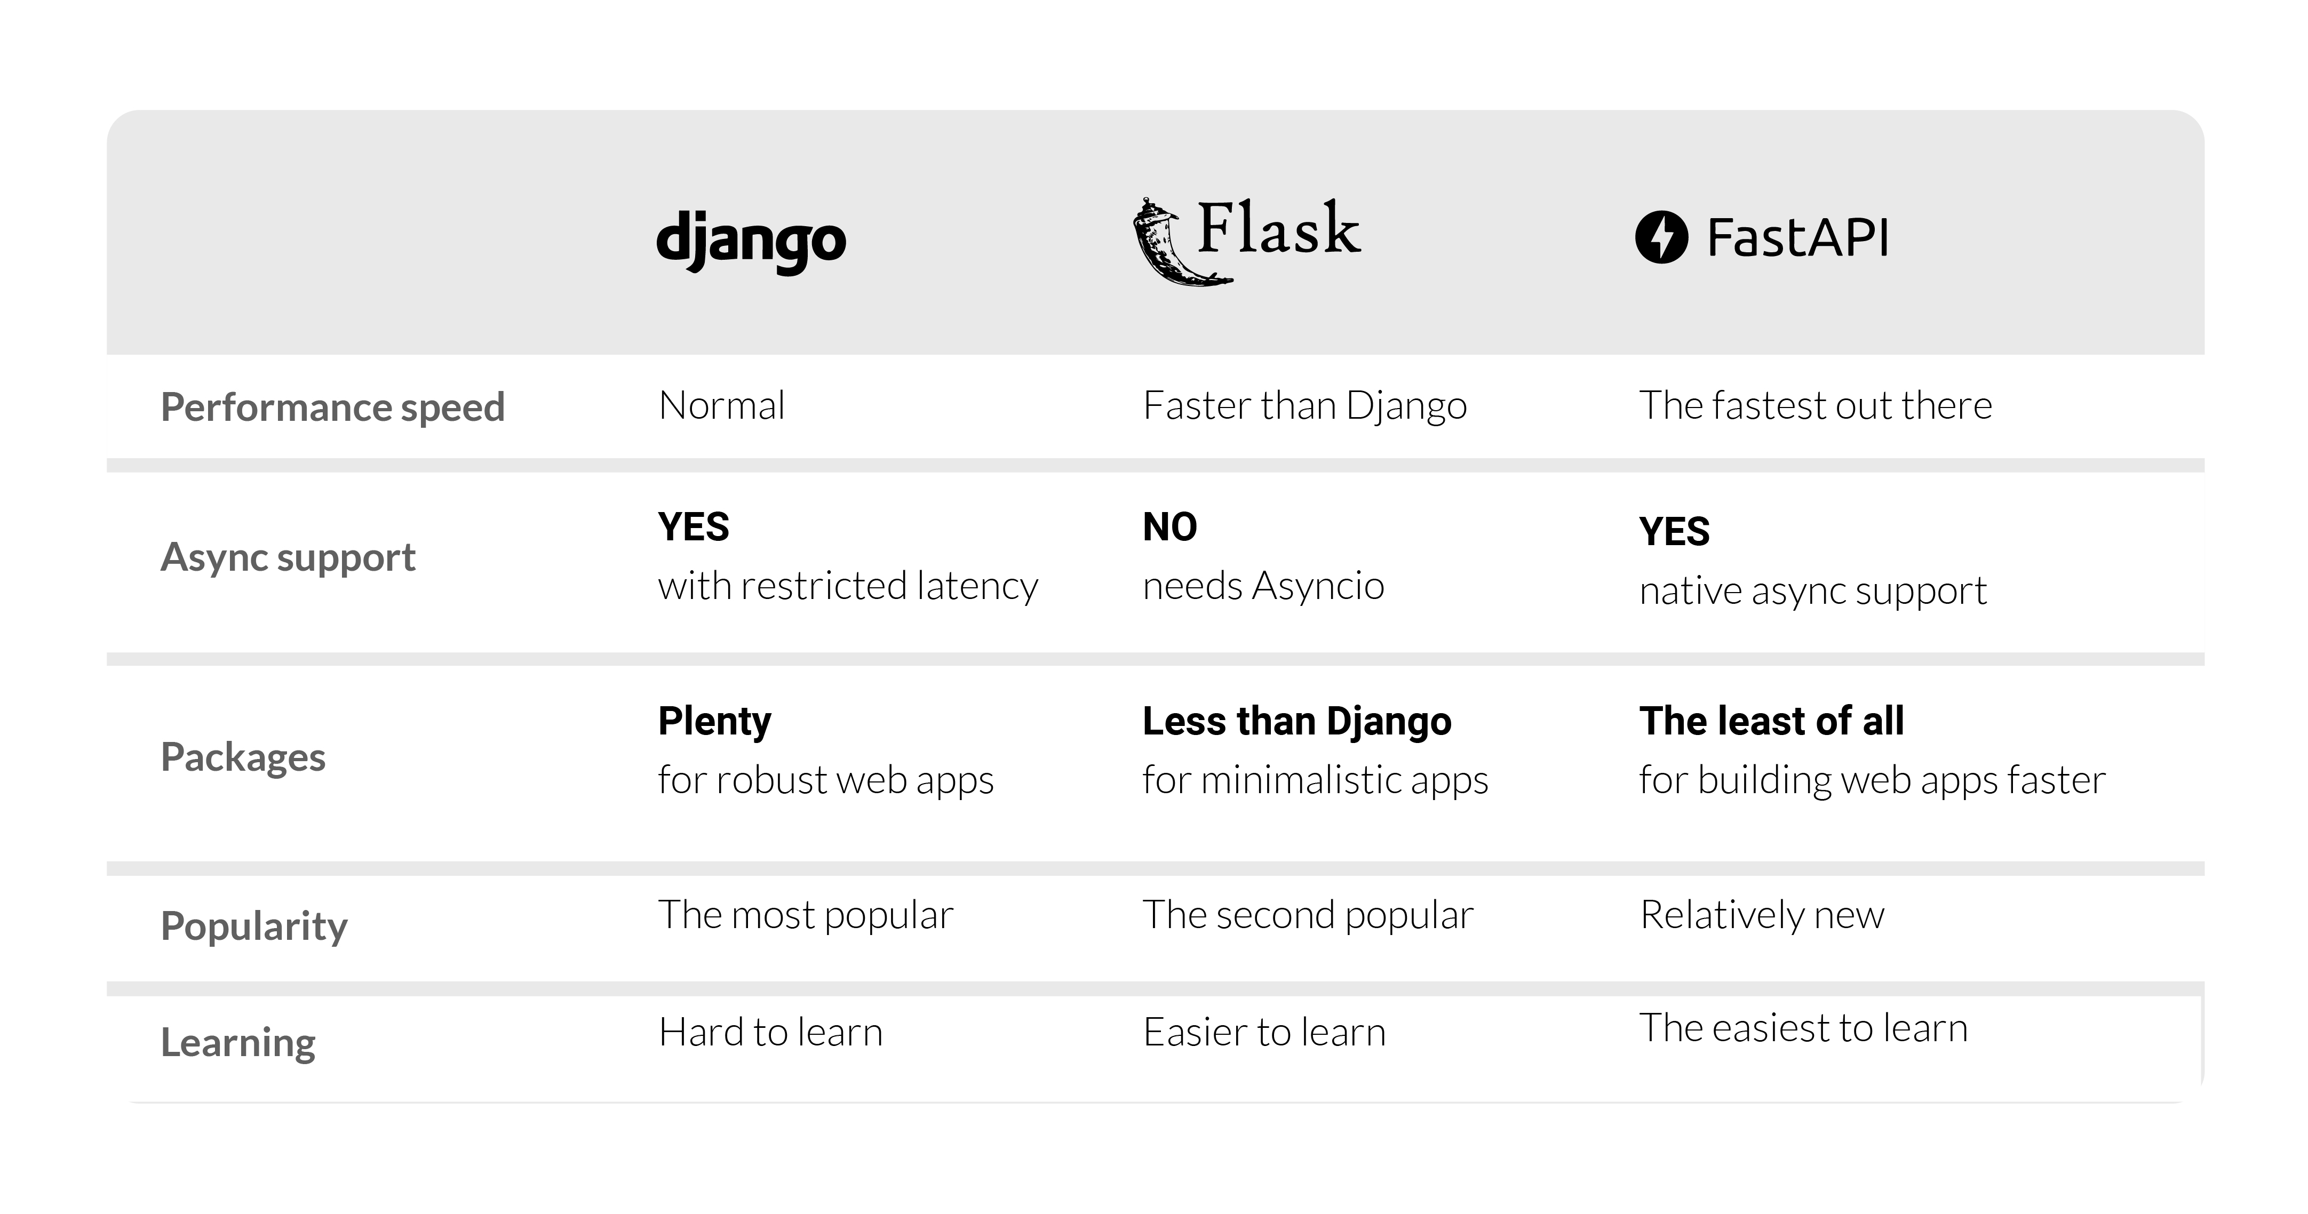The image size is (2308, 1214).
Task: Select 'The easiest to learn' cell
Action: [x=1803, y=1028]
